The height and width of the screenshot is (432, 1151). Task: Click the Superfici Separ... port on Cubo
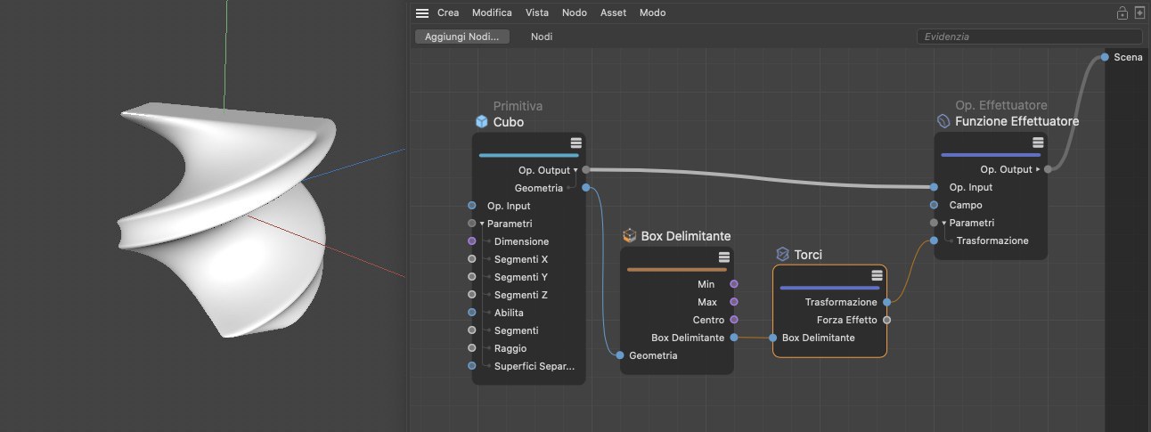coord(472,366)
